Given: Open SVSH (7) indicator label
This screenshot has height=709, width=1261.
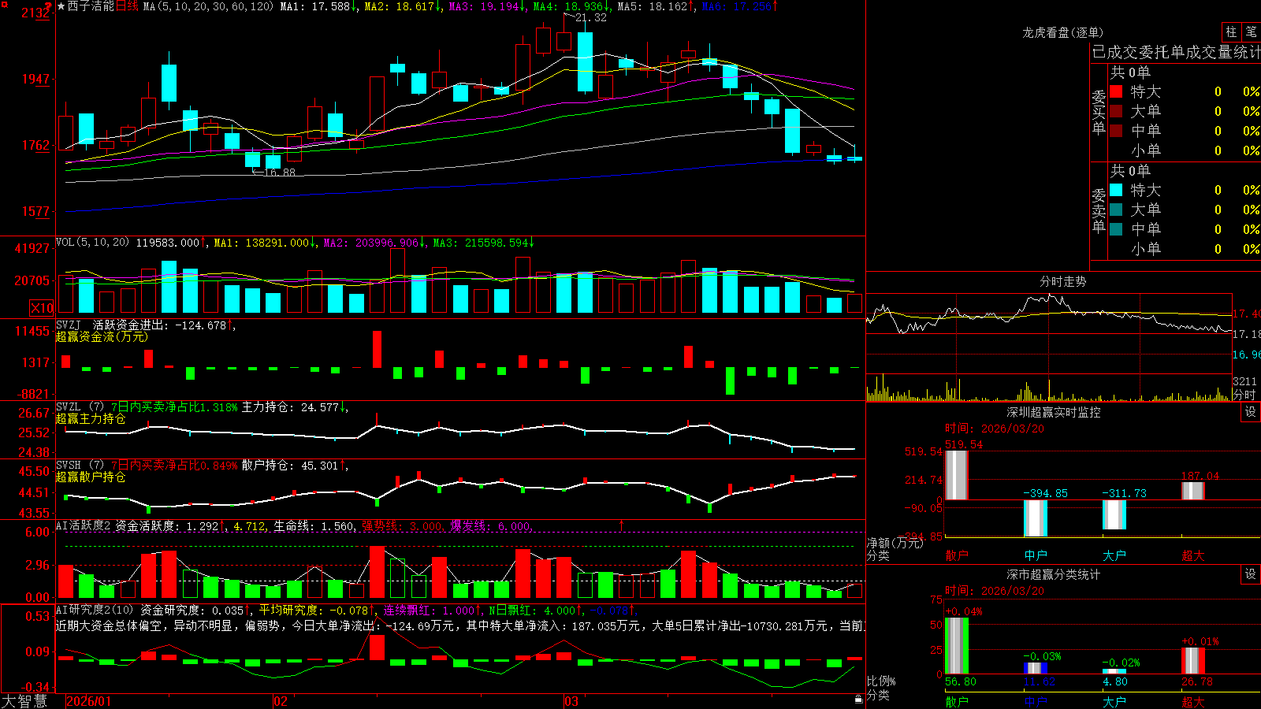Looking at the screenshot, I should (x=80, y=466).
